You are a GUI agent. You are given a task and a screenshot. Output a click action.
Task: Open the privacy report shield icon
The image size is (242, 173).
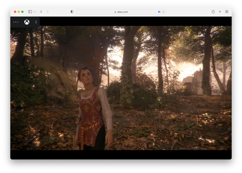pyautogui.click(x=72, y=12)
